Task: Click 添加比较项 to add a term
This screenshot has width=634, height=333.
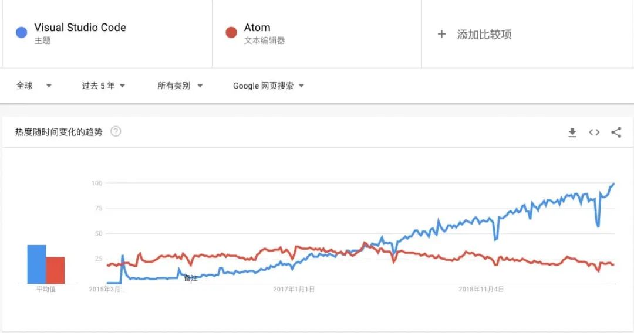Action: pyautogui.click(x=484, y=35)
